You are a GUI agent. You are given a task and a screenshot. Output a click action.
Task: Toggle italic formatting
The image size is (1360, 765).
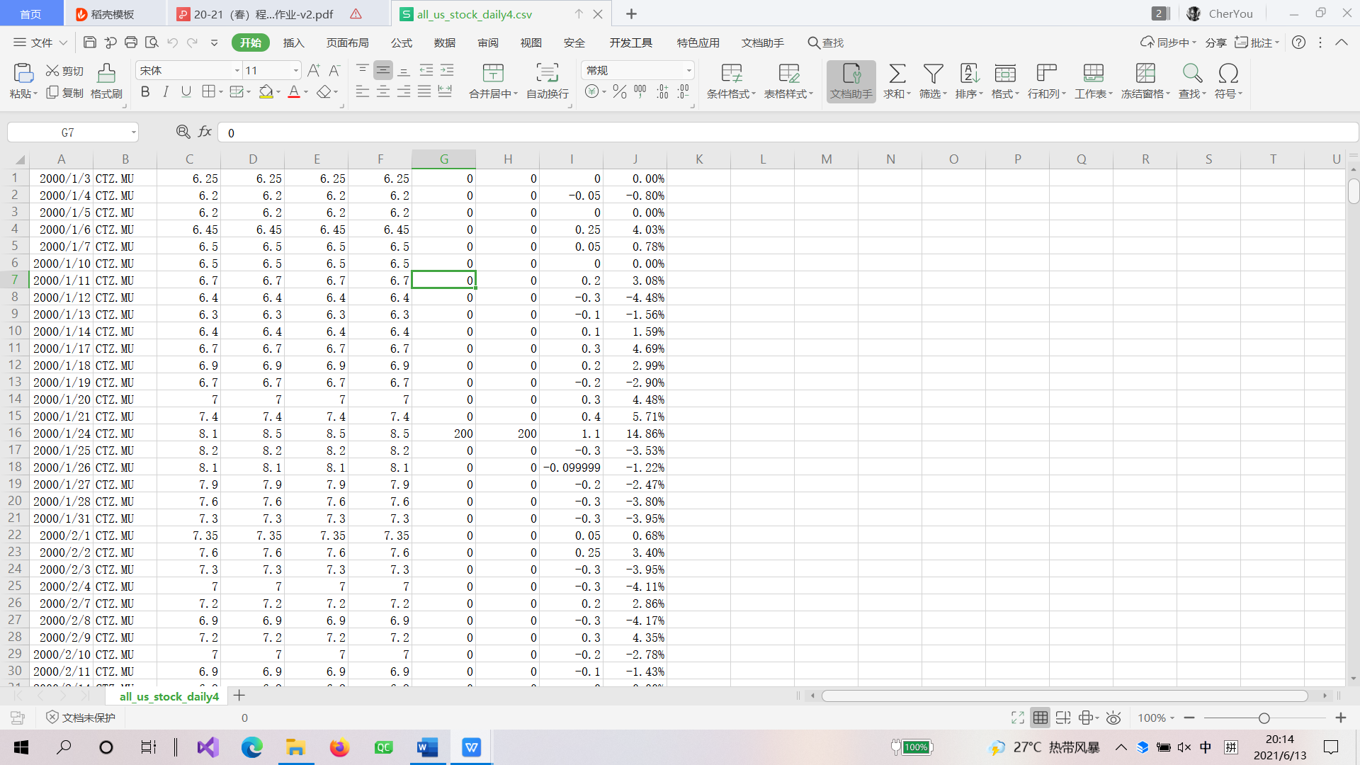tap(166, 92)
